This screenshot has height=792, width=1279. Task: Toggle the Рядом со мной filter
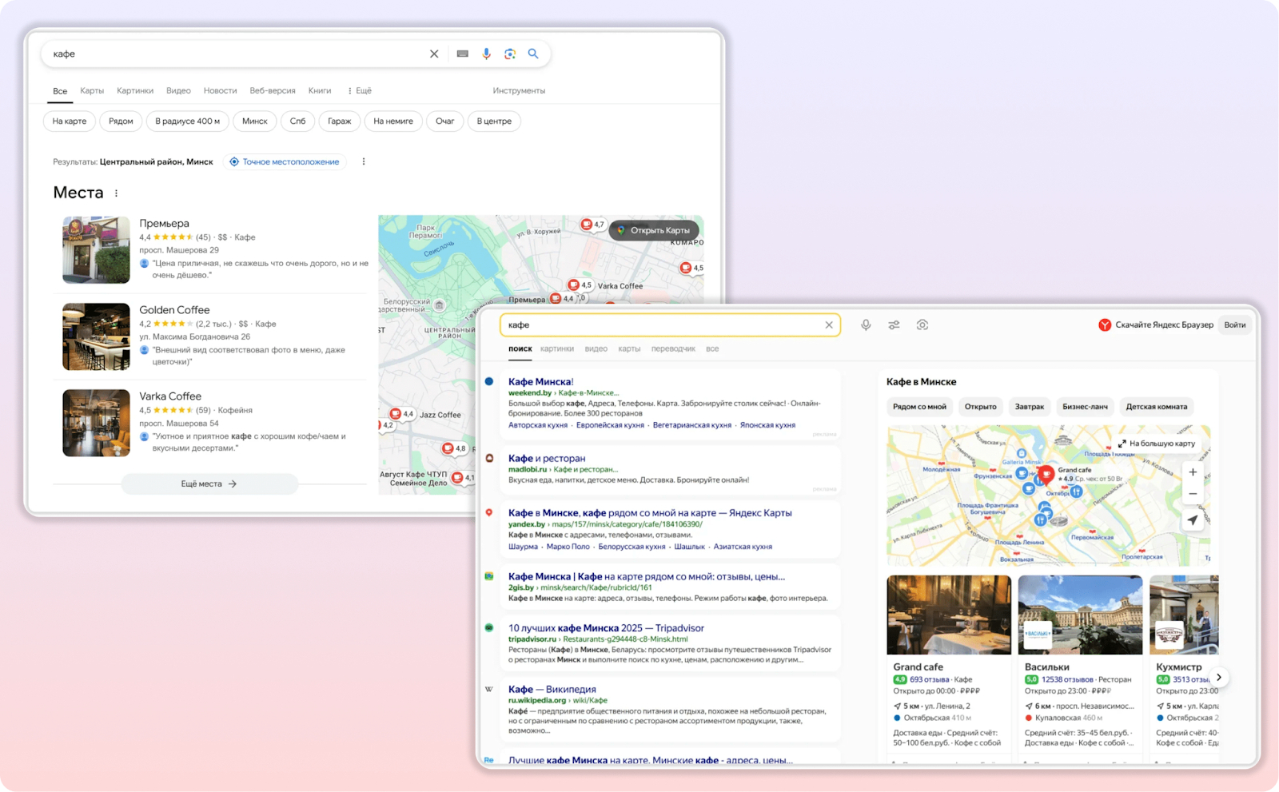click(919, 407)
